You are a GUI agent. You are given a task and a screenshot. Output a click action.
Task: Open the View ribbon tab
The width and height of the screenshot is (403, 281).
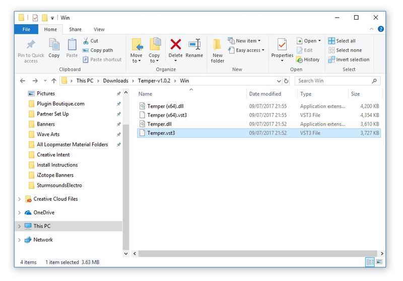coord(99,29)
